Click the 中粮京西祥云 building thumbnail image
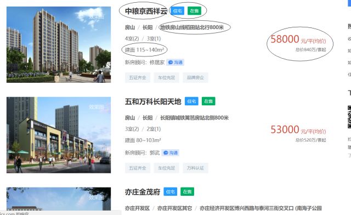Screen dimensions: 351x215 [59, 44]
